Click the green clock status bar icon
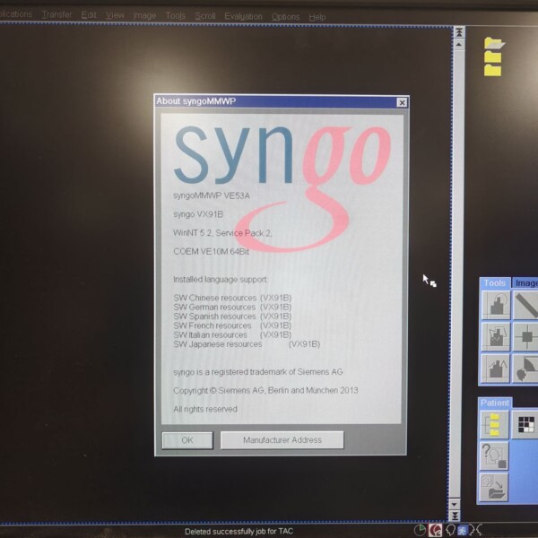Image resolution: width=538 pixels, height=538 pixels. (420, 531)
